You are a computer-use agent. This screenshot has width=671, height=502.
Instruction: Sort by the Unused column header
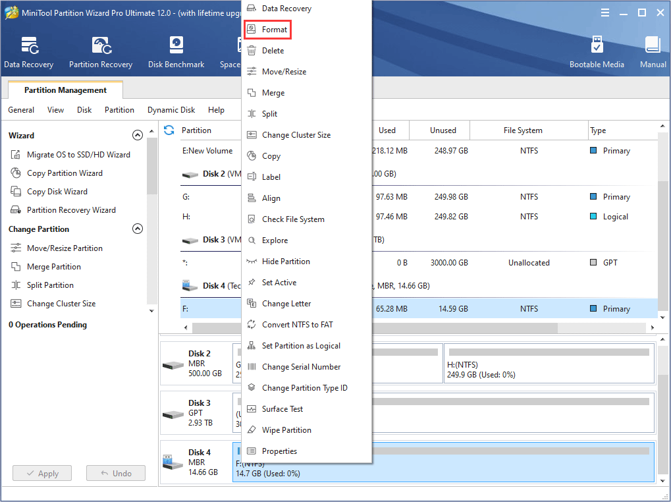439,130
